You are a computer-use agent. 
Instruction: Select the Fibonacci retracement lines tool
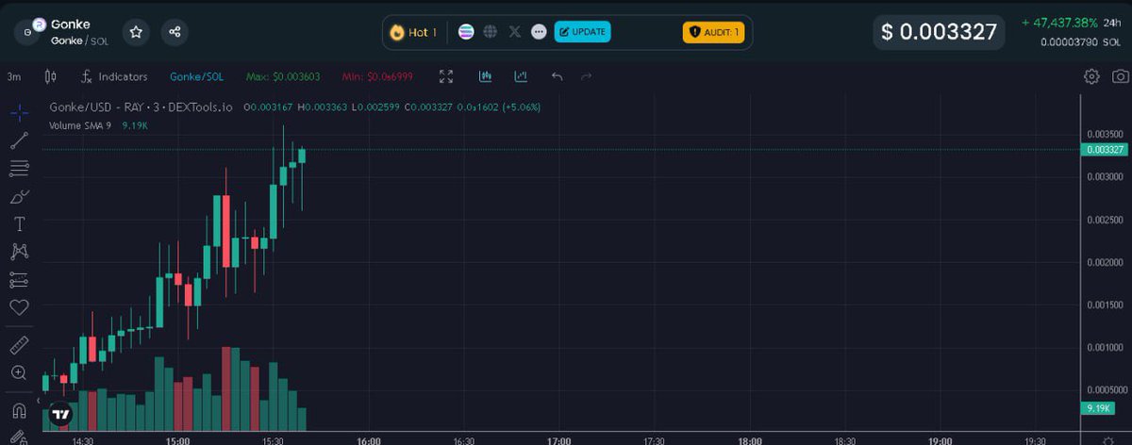19,169
